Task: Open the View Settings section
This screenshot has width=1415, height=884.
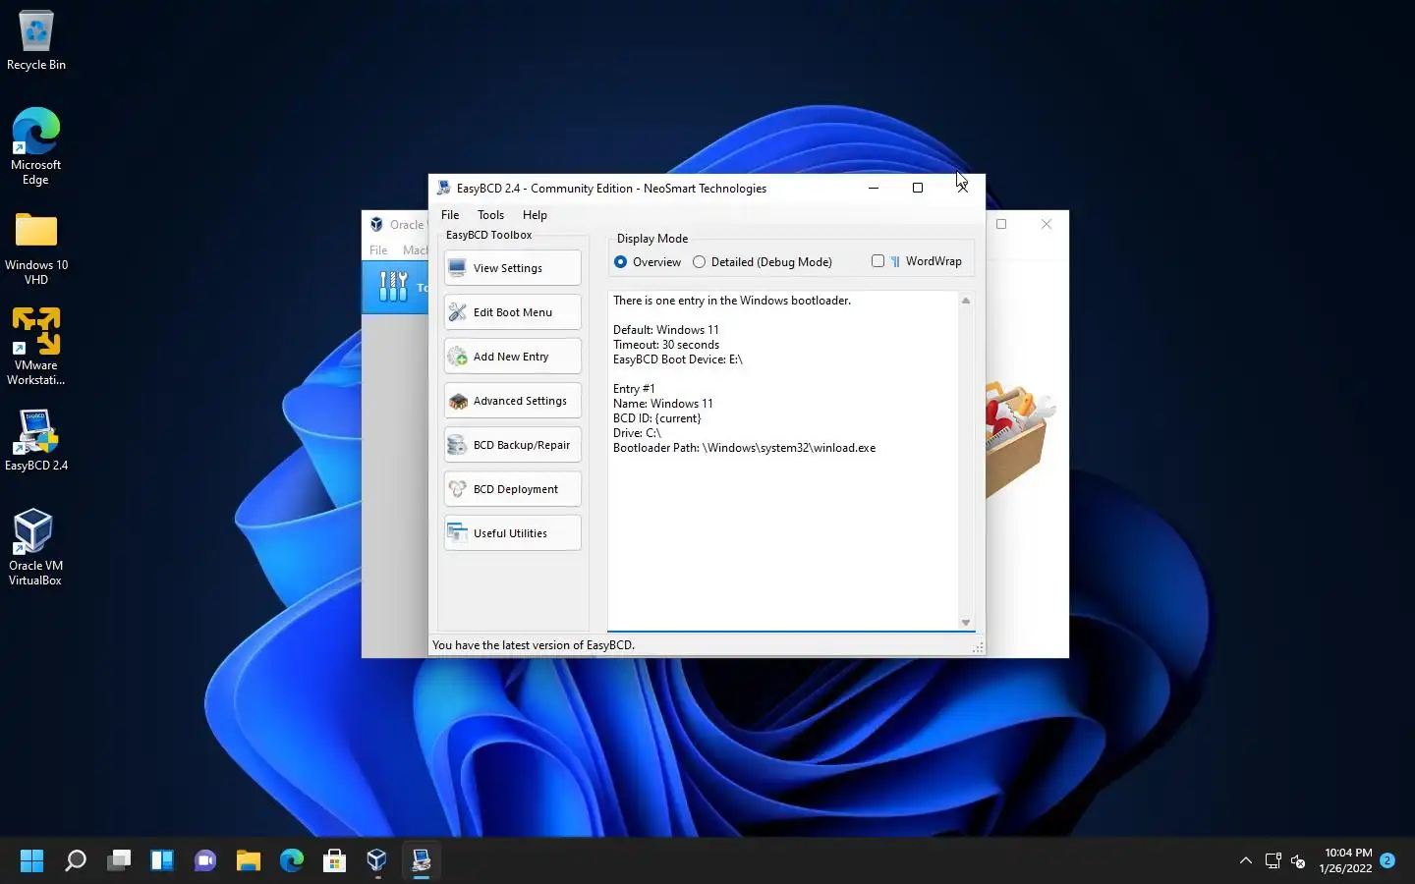Action: tap(512, 268)
